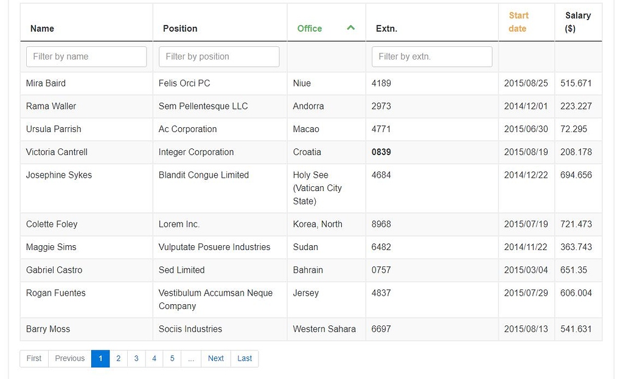This screenshot has width=623, height=379.
Task: Sort by Salary ($) column header
Action: (x=578, y=22)
